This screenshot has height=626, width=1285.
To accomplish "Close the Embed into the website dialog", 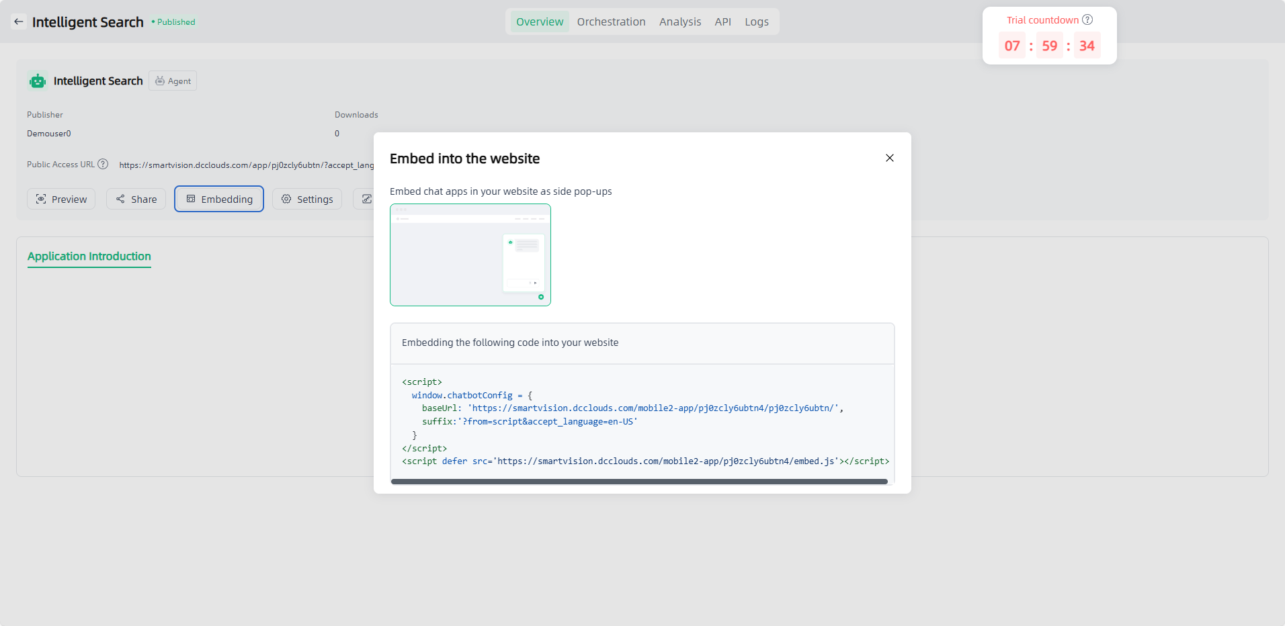I will (x=889, y=158).
